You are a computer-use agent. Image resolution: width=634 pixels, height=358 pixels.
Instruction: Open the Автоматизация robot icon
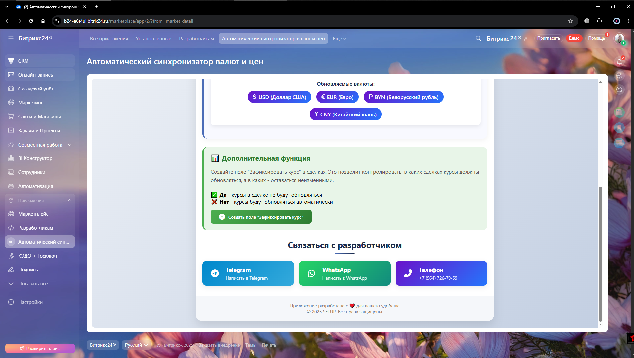11,186
